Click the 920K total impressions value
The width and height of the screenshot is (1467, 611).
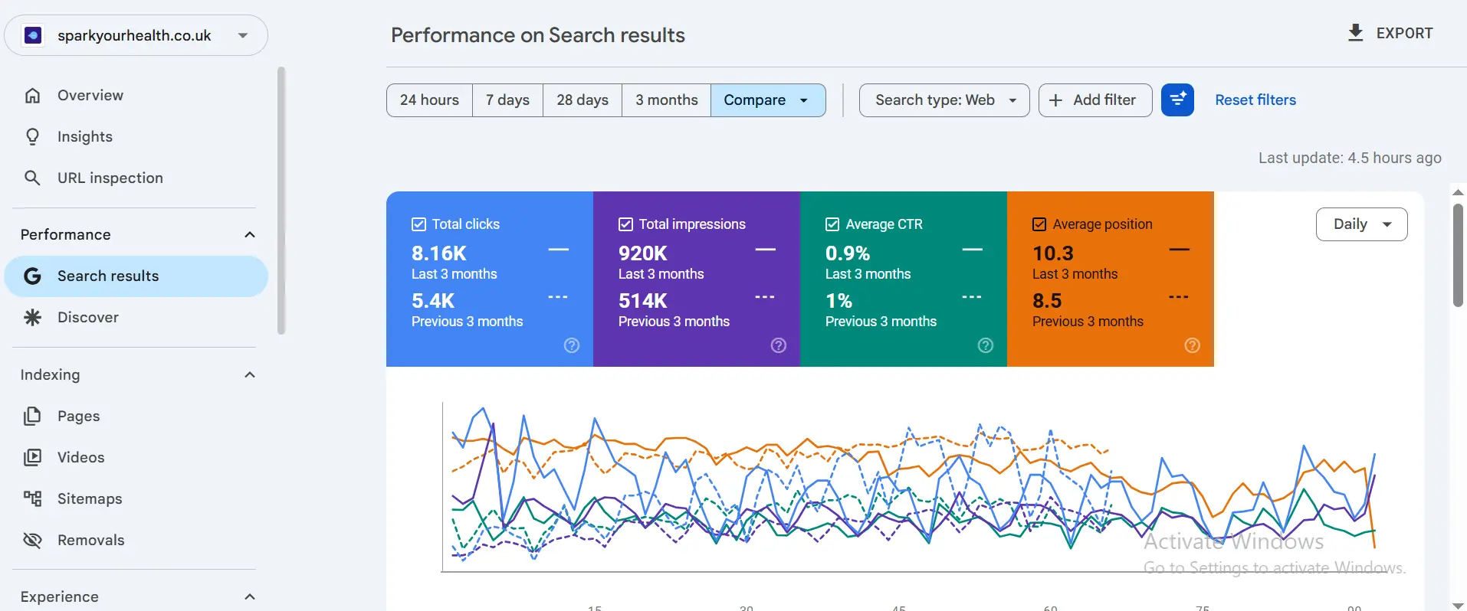(x=642, y=253)
